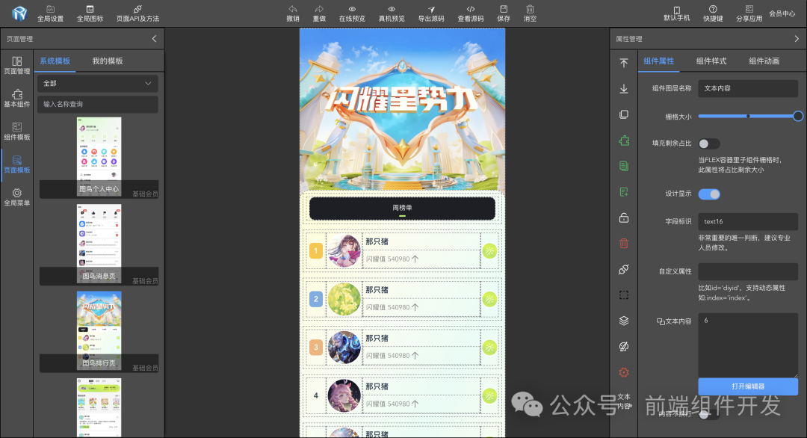Image resolution: width=807 pixels, height=438 pixels.
Task: Click the 文本内容 textarea
Action: pos(748,345)
